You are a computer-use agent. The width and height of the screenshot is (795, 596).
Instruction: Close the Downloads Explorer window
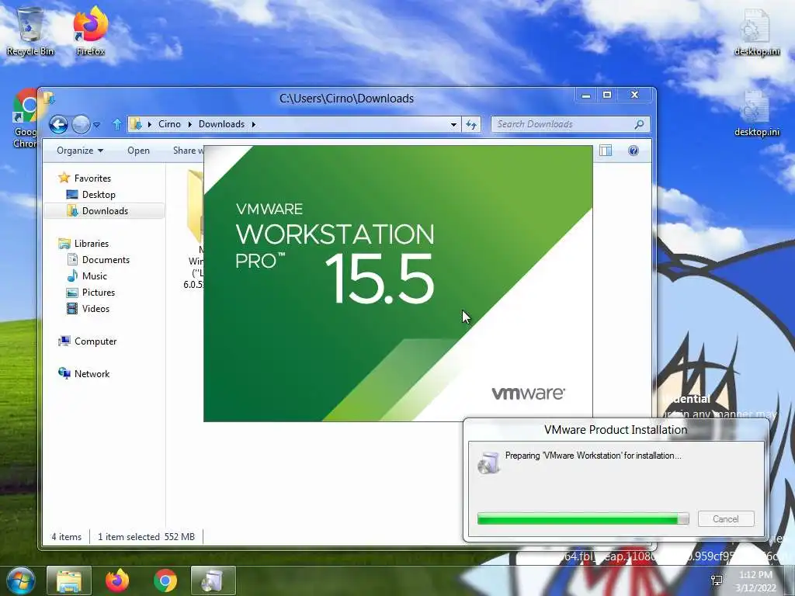point(634,95)
